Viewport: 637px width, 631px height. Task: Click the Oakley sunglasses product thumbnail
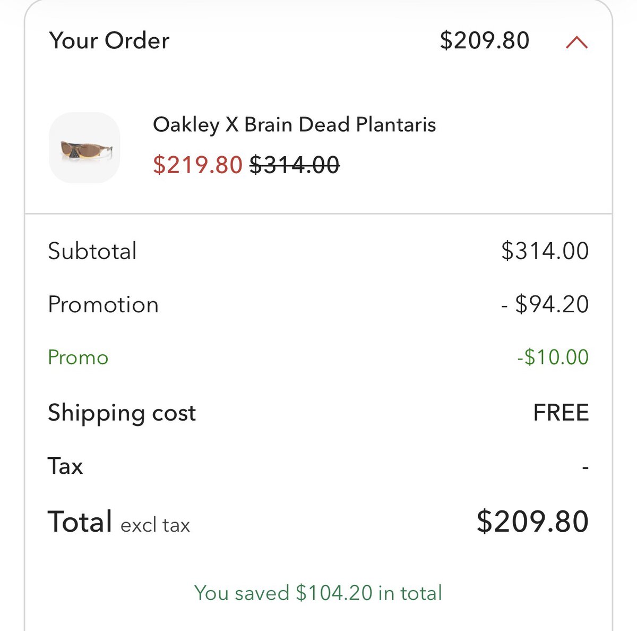[x=84, y=148]
